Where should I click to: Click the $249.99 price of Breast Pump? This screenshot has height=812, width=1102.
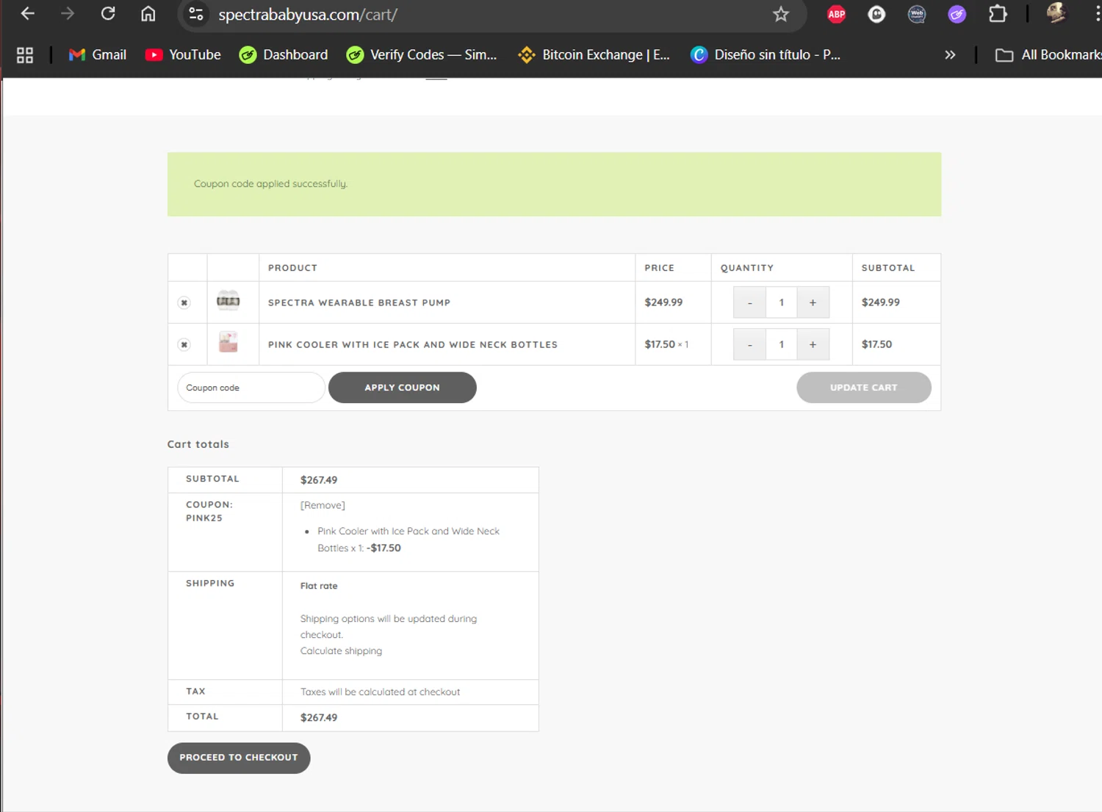tap(663, 302)
